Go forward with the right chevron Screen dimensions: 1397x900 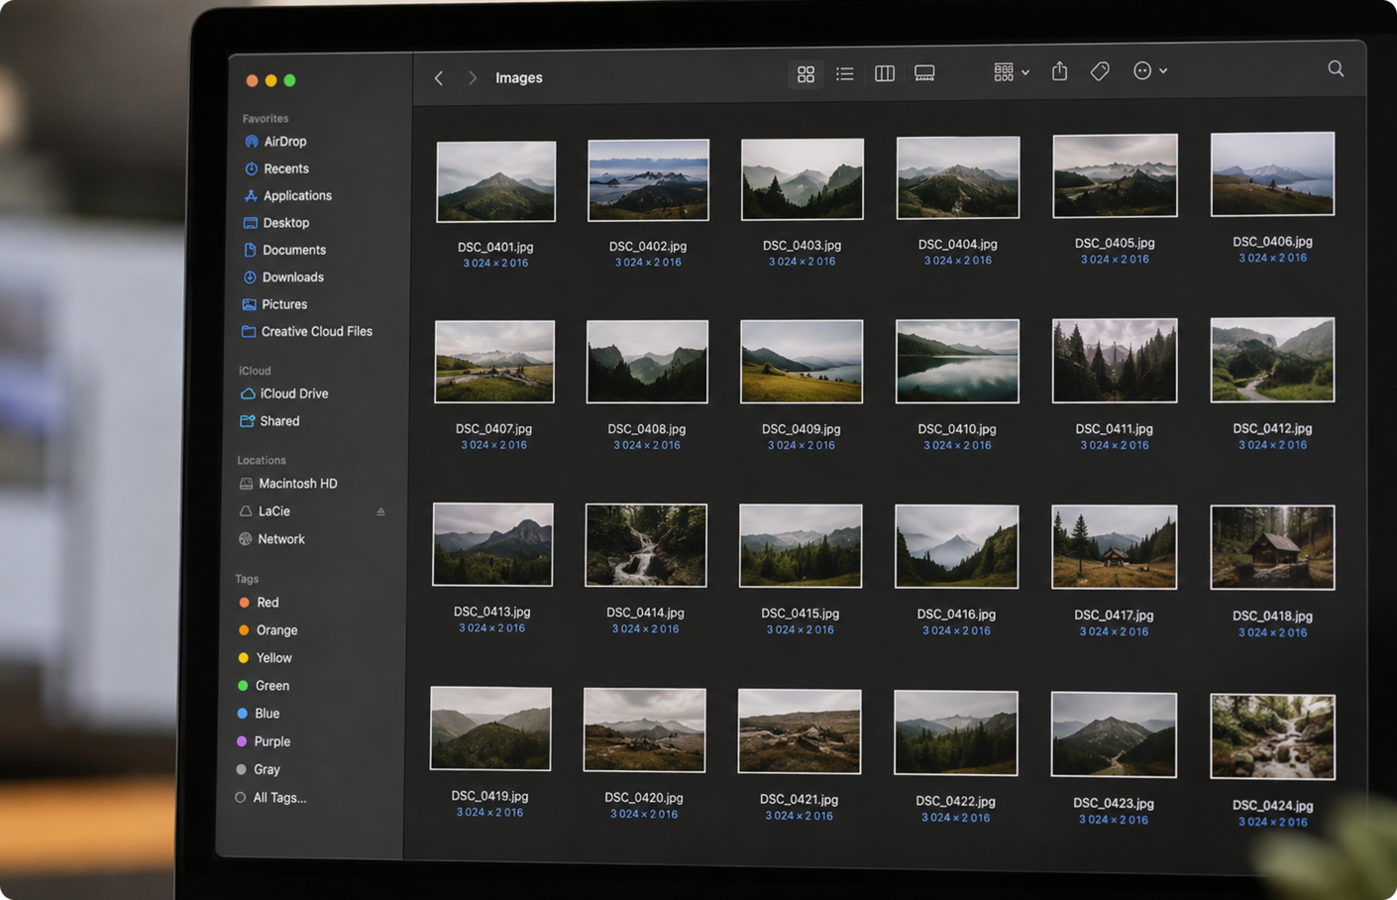click(x=473, y=78)
